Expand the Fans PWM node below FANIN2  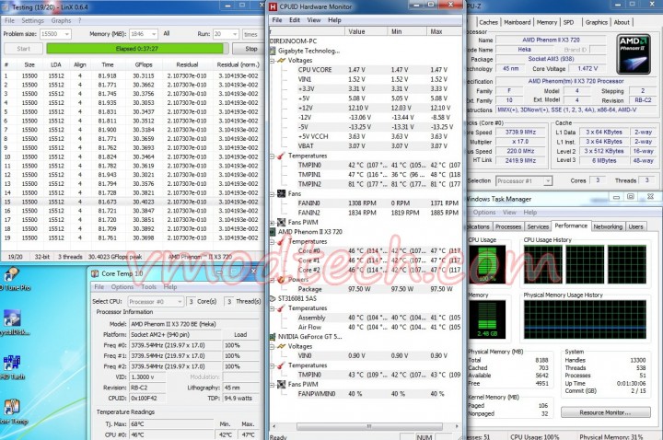tap(273, 223)
